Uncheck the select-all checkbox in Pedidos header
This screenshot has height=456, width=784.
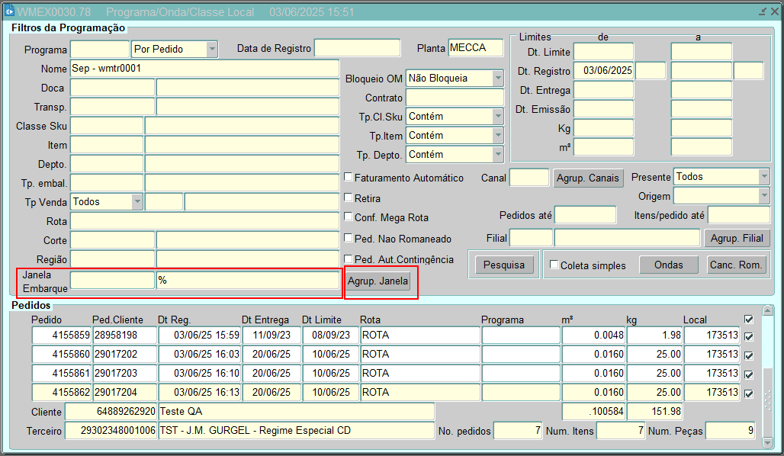(748, 319)
